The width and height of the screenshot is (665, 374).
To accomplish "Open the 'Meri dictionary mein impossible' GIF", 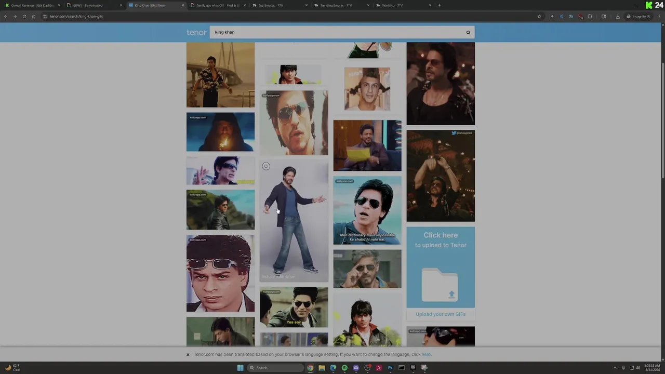I will (x=367, y=210).
